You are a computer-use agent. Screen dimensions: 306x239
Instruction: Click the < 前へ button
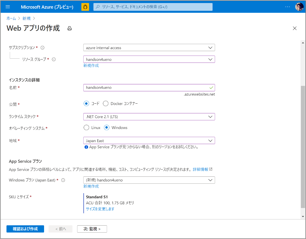pos(61,229)
